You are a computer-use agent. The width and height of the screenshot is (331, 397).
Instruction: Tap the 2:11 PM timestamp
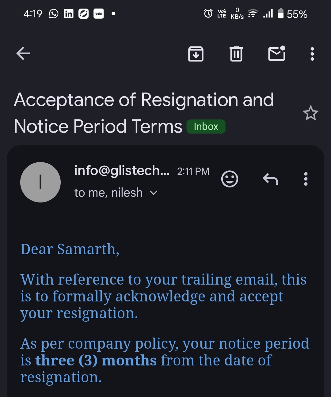coord(193,171)
